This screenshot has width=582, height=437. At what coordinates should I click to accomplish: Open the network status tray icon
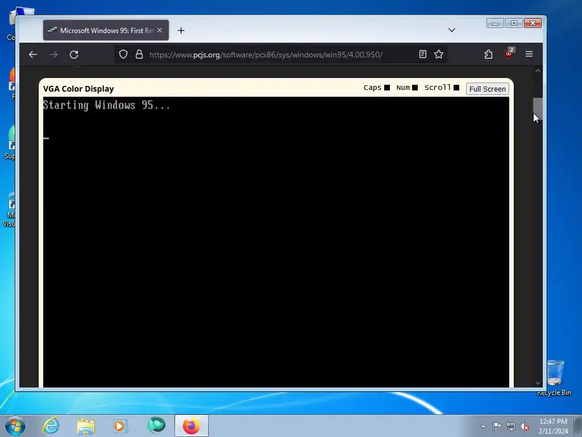511,426
